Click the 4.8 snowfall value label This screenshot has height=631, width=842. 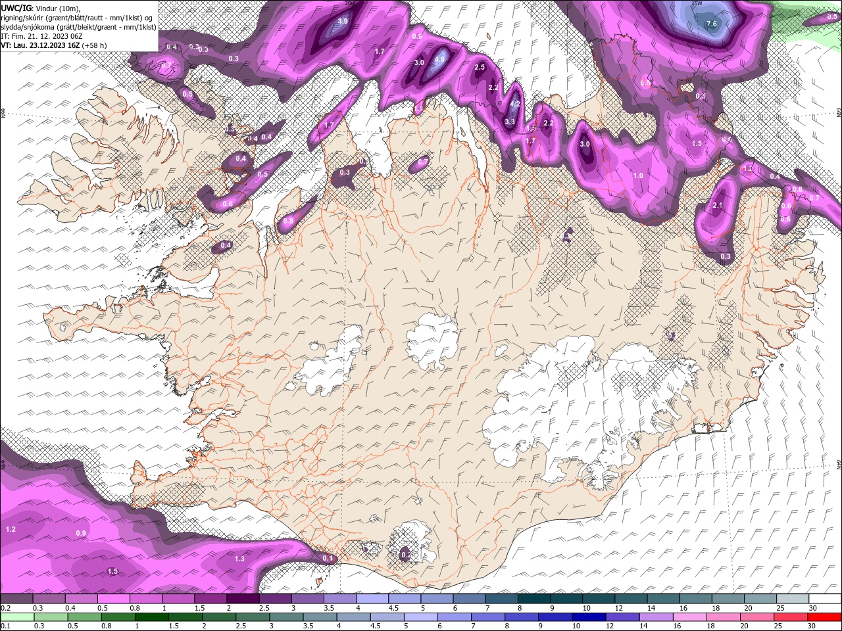(440, 58)
